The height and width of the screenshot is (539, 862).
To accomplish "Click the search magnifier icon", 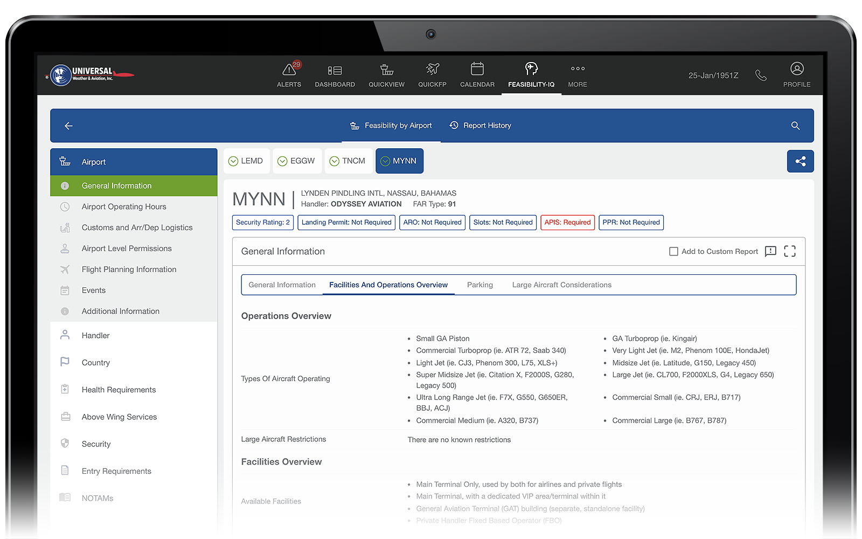I will pyautogui.click(x=795, y=126).
